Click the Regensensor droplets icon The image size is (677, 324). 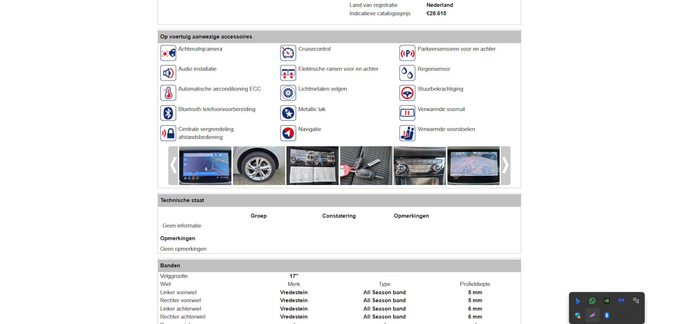point(407,73)
